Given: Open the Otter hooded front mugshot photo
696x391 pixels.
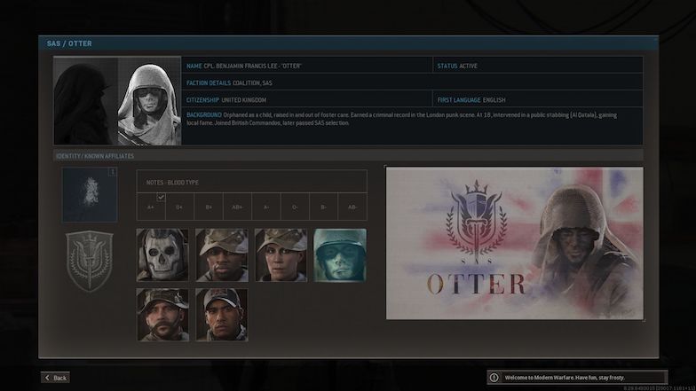Looking at the screenshot, I should tap(149, 101).
